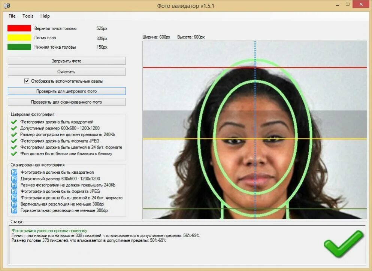
Task: Click the Загрузить фото button
Action: click(67, 61)
